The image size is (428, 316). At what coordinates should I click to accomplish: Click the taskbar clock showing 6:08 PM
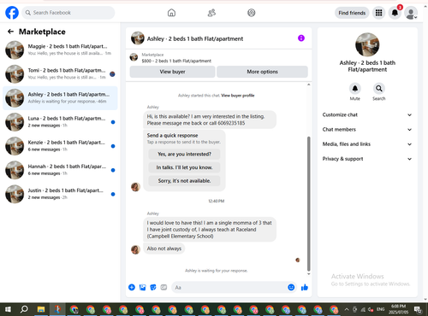[398, 309]
